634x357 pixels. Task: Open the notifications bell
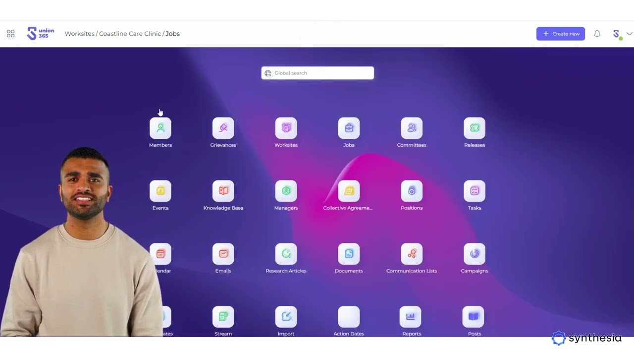pos(597,34)
